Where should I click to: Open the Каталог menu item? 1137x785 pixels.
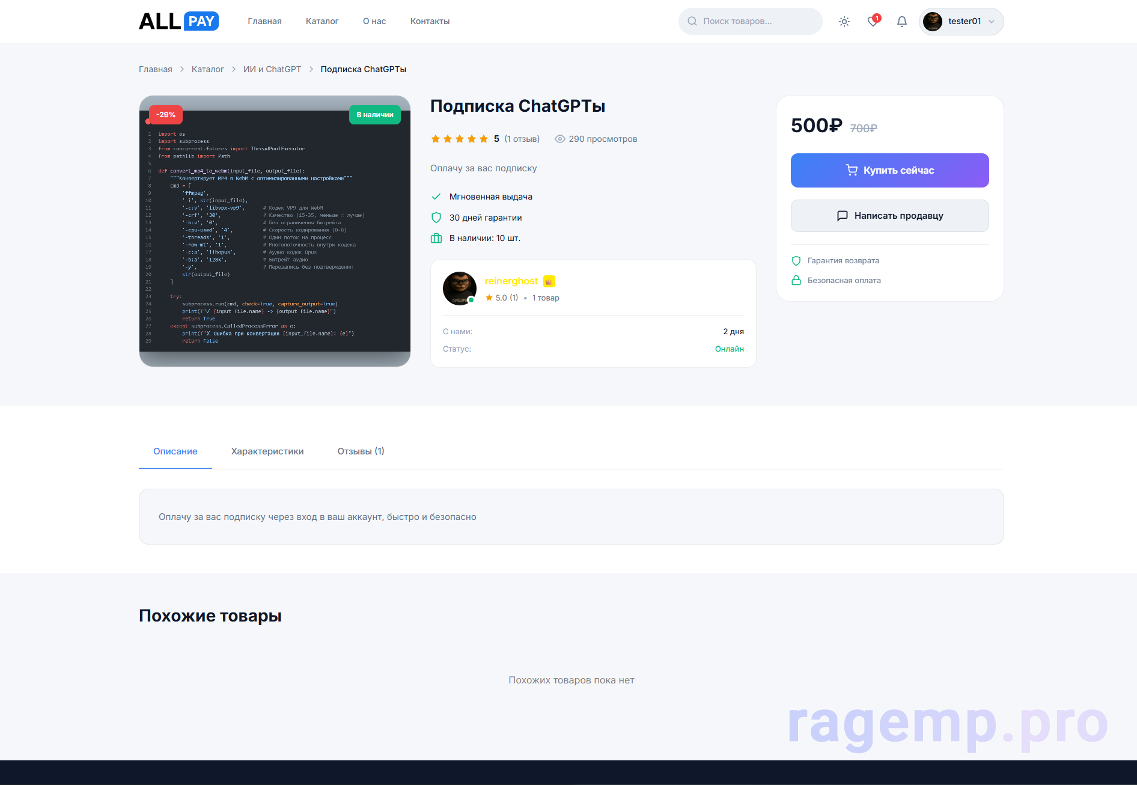pos(322,21)
